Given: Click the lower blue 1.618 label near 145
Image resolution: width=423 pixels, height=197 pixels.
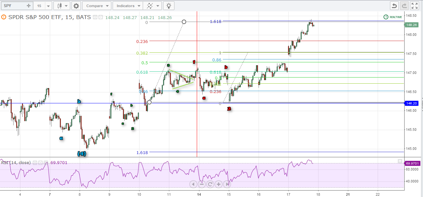Looking at the screenshot, I should click(142, 152).
